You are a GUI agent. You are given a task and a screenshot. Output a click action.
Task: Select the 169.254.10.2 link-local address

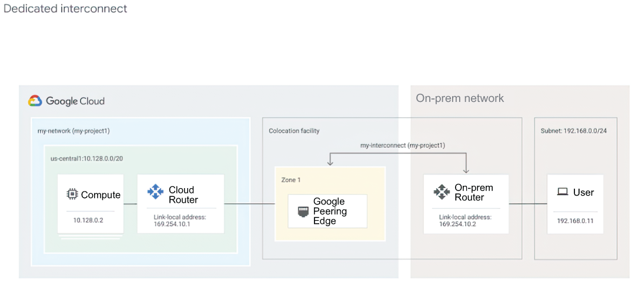(458, 224)
